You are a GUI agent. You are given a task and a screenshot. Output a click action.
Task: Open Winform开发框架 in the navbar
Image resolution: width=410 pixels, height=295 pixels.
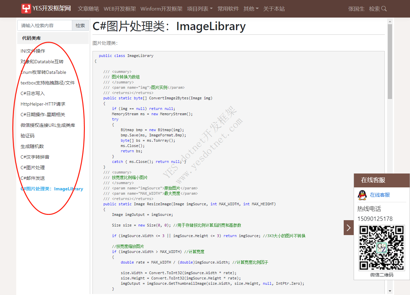pyautogui.click(x=161, y=9)
